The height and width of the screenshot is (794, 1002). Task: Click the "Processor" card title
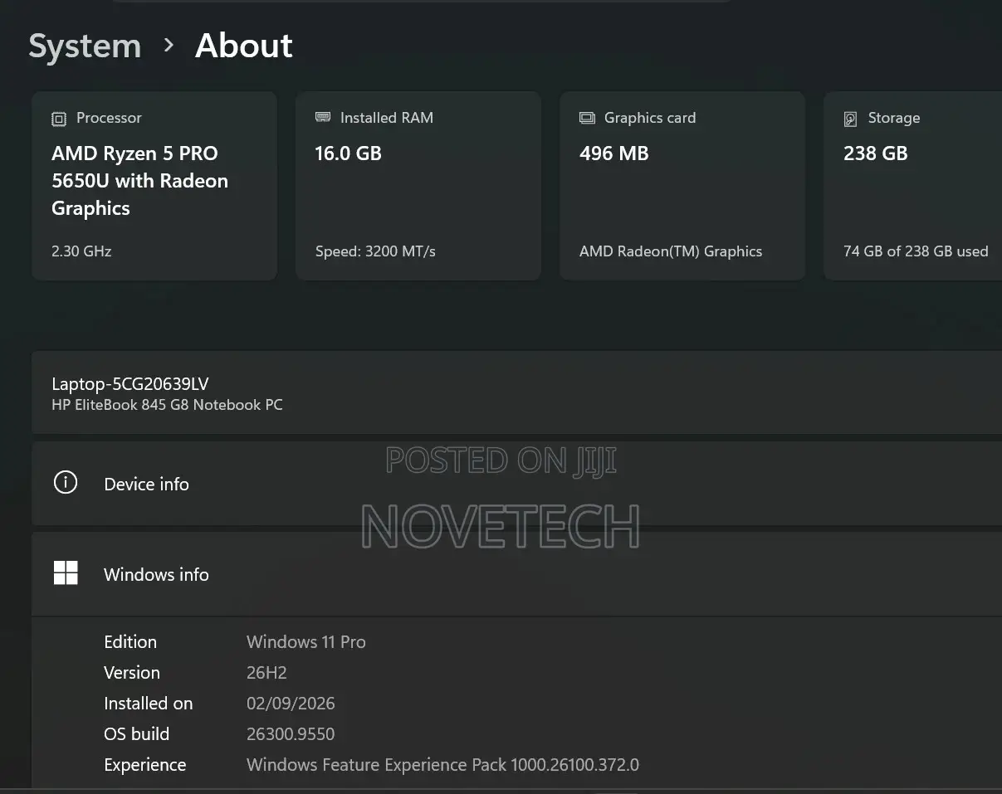(x=109, y=118)
